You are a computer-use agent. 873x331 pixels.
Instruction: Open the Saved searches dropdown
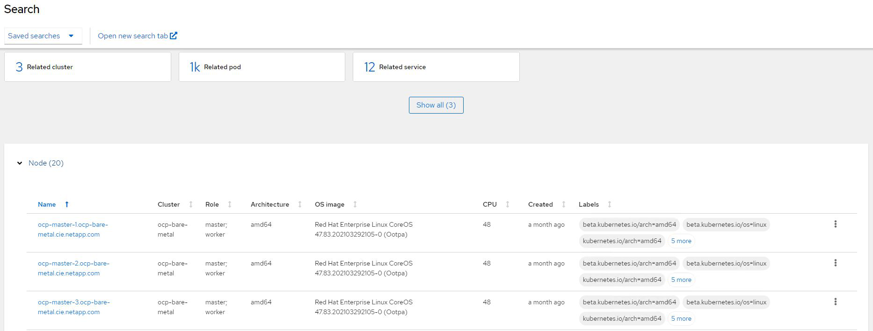[x=43, y=36]
